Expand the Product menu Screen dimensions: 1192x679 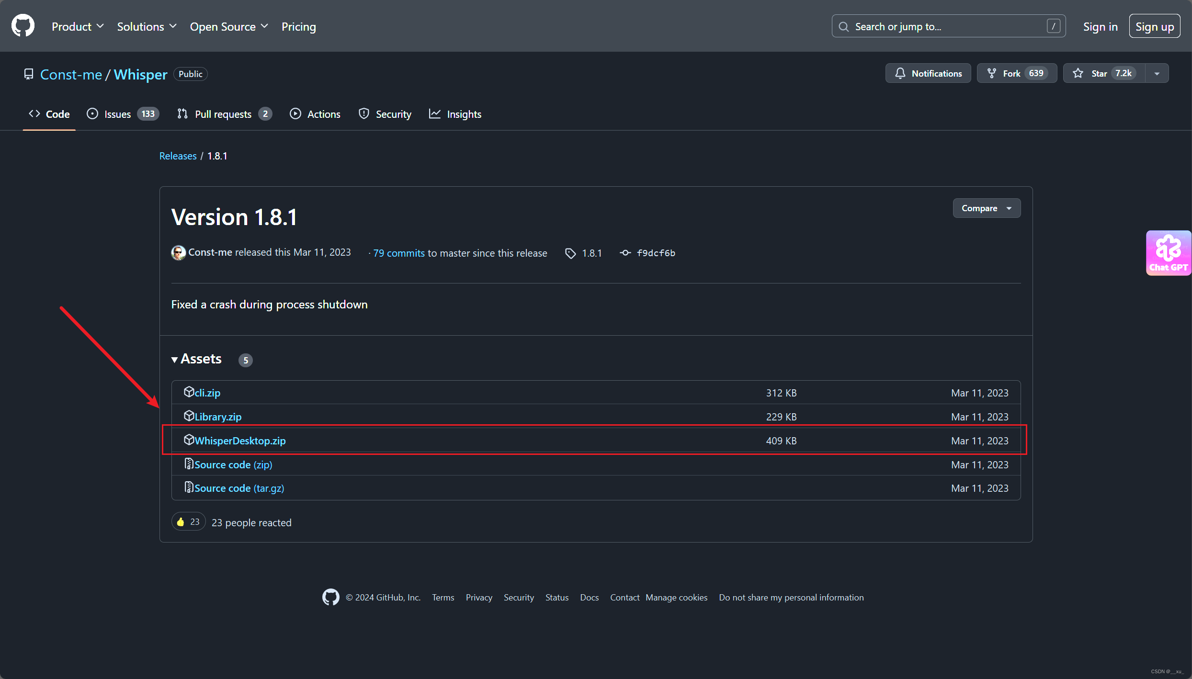click(78, 26)
